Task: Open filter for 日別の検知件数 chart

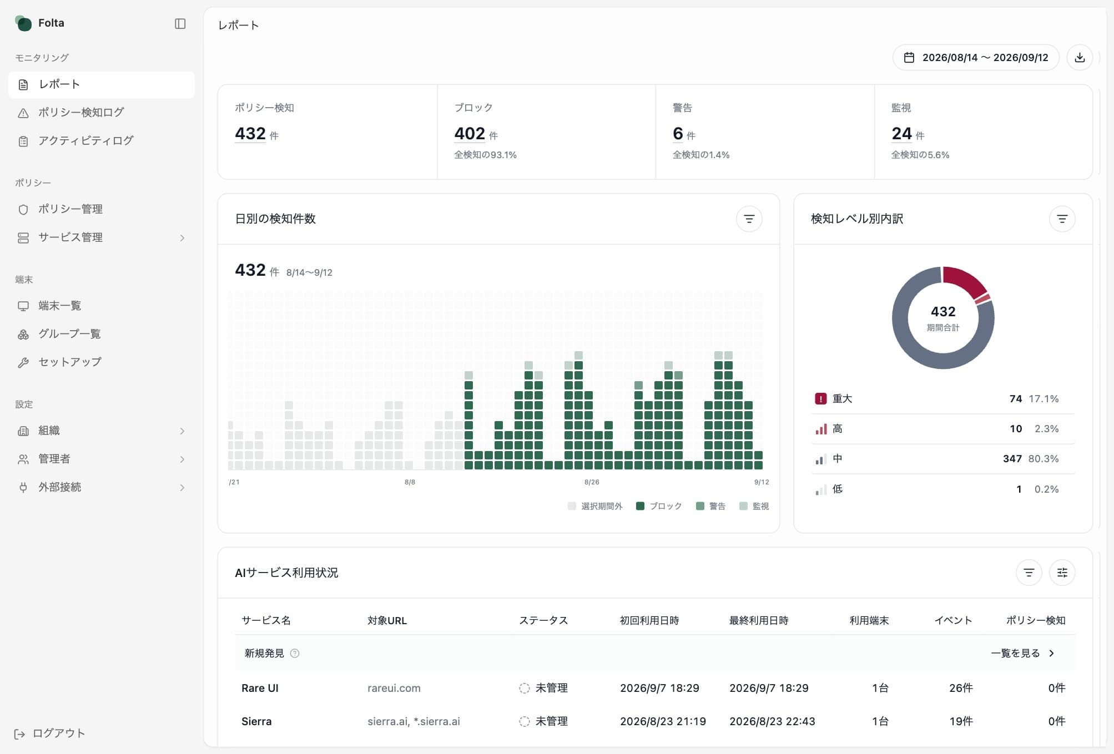Action: click(x=749, y=219)
